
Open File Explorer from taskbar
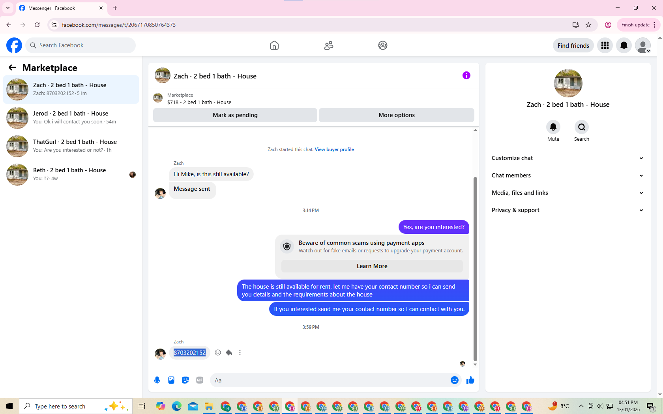[x=209, y=406]
